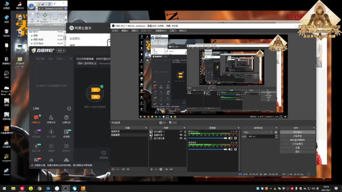Lock the 显示器采集 source
Image resolution: width=342 pixels, height=192 pixels.
pos(185,138)
